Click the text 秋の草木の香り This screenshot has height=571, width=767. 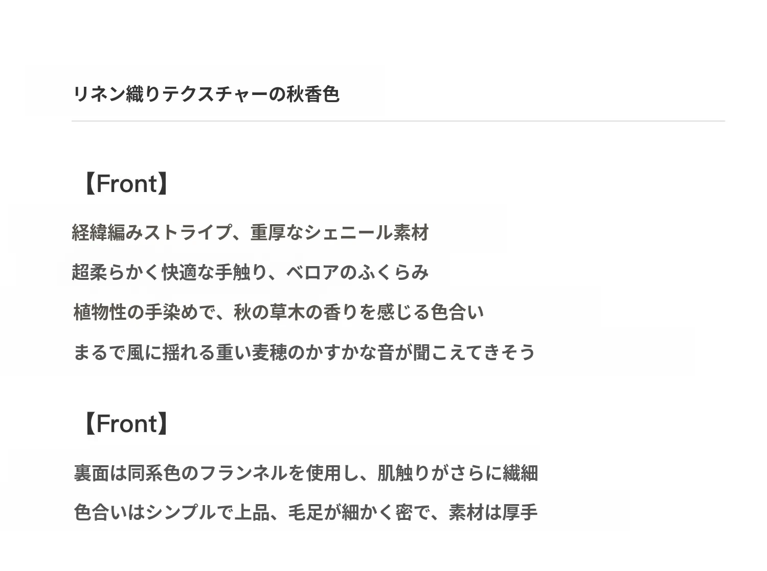(296, 312)
